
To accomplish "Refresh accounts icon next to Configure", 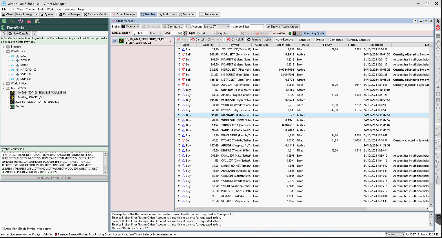I will click(188, 27).
